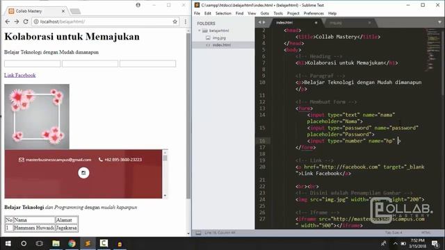Screen dimensions: 445x250
Task: Select img.jpg in sidebar
Action: [x=219, y=37]
